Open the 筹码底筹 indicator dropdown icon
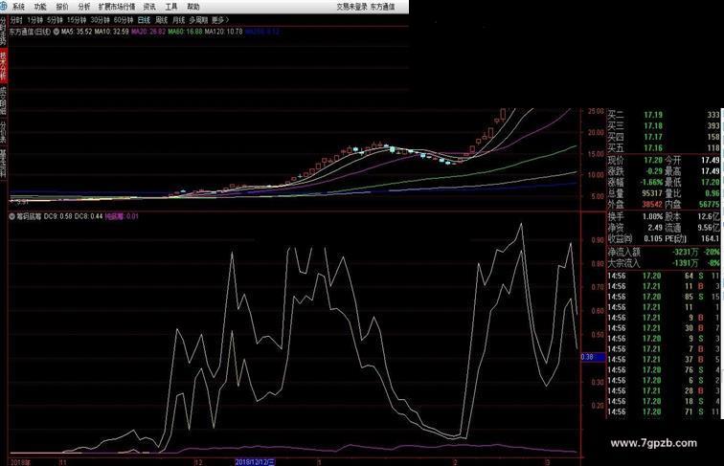 tap(12, 216)
